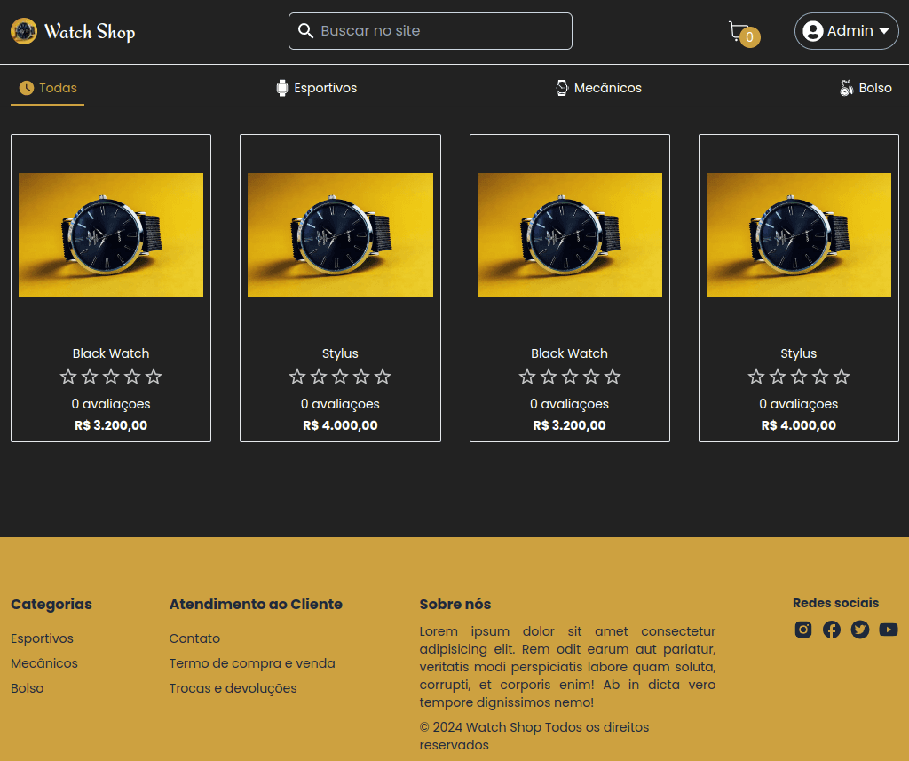909x761 pixels.
Task: Click Contato link in footer
Action: point(194,638)
